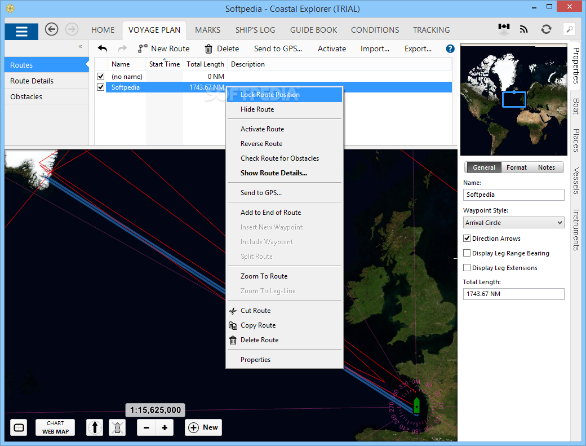Choose Copy Route in the context menu
This screenshot has height=446, width=586.
coord(285,325)
